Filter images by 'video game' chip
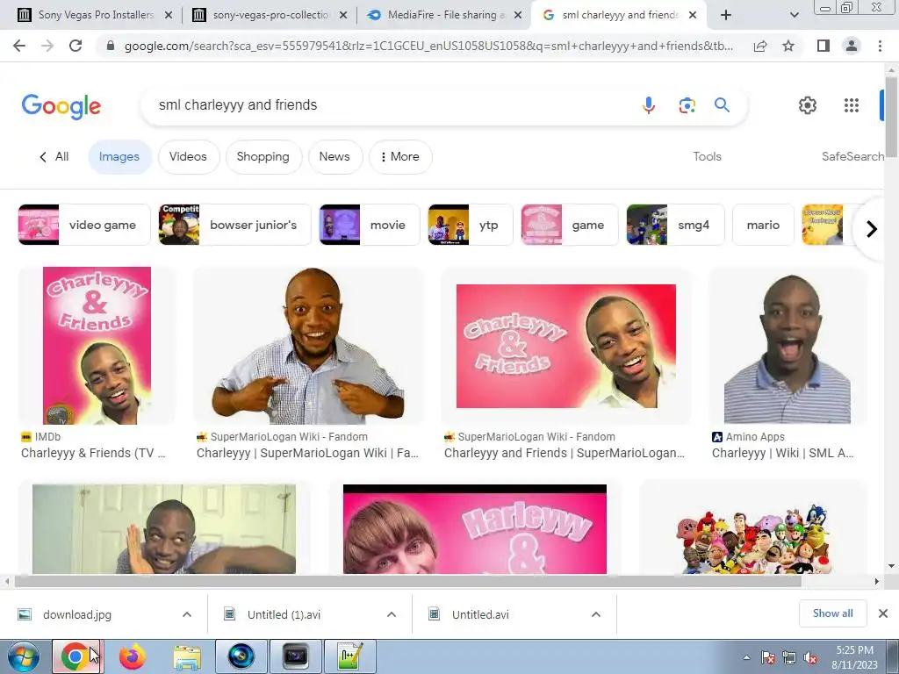 point(84,225)
